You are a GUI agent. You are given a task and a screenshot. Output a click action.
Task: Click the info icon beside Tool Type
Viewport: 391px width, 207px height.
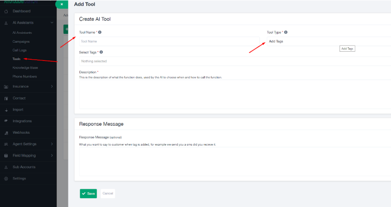point(286,32)
